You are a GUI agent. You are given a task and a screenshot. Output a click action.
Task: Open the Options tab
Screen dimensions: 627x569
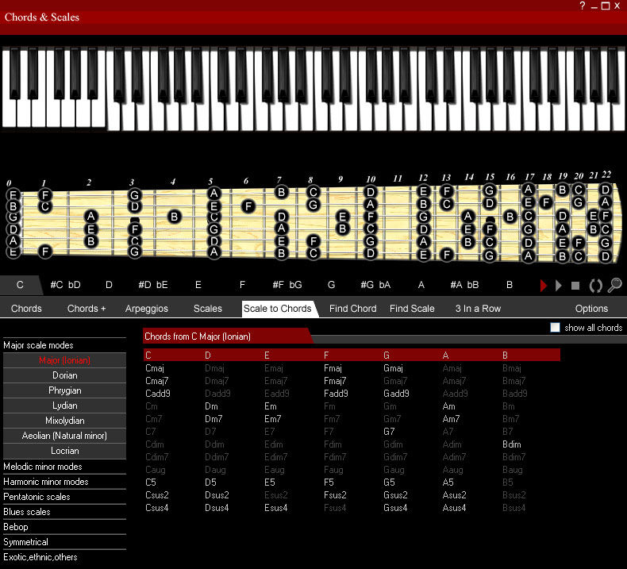pos(591,309)
